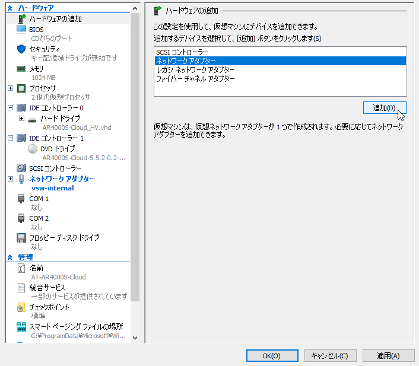
Task: Confirm with the OK(O) button
Action: coord(272,356)
